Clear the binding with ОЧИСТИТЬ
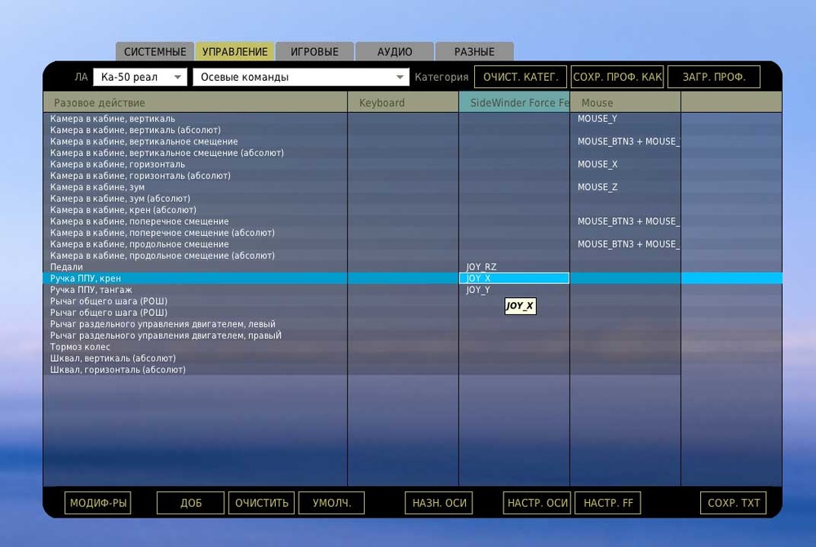 pos(261,503)
